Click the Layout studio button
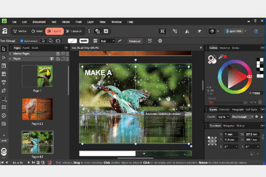Screen dimensions: 266x177 [x=55, y=31]
